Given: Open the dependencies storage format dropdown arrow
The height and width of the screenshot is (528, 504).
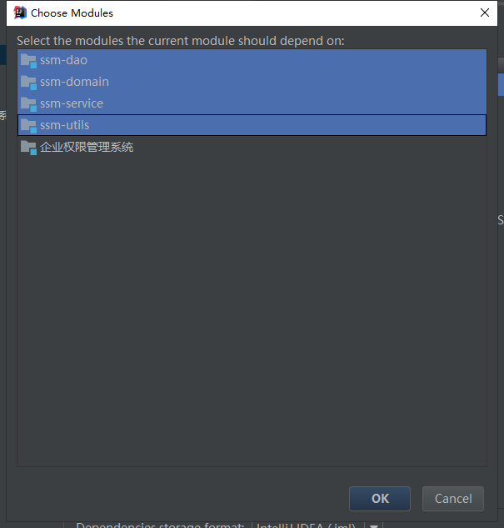Looking at the screenshot, I should click(374, 525).
